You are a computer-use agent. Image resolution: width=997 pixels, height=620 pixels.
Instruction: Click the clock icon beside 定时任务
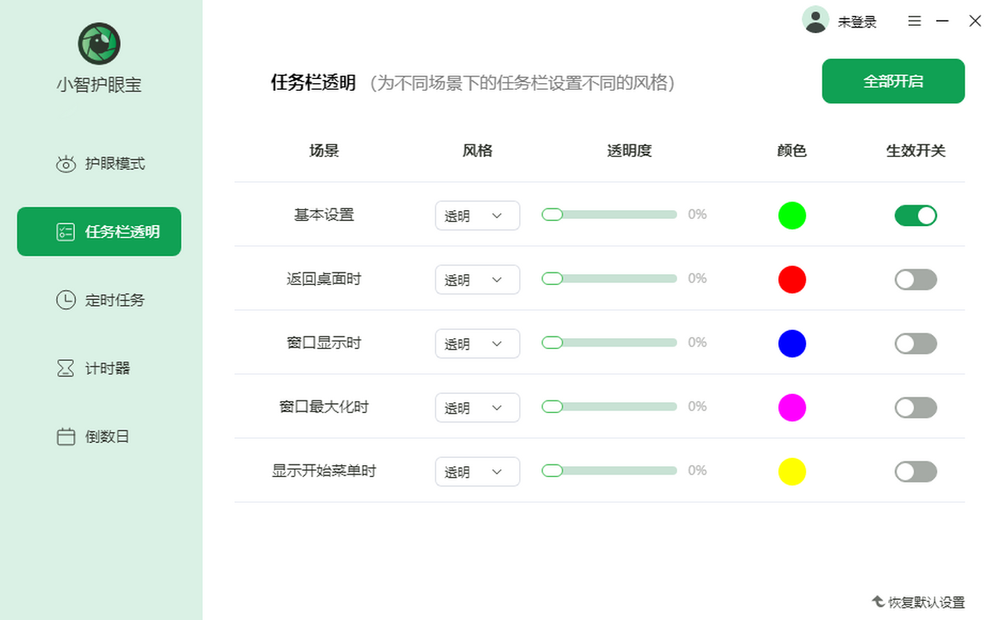pyautogui.click(x=66, y=300)
